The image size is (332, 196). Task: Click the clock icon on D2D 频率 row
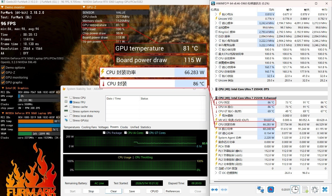tap(216, 36)
